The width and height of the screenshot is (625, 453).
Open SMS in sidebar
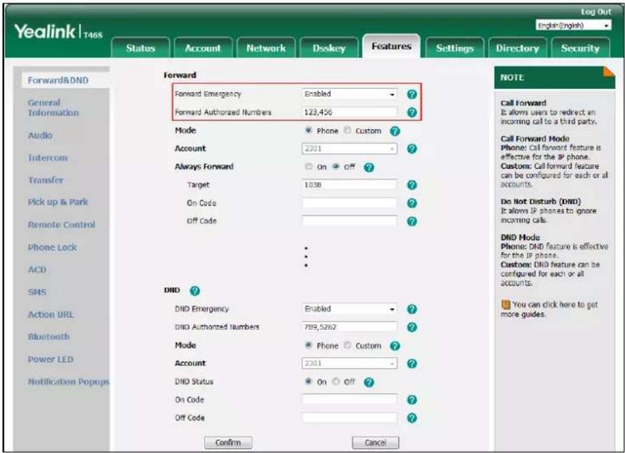[x=37, y=292]
